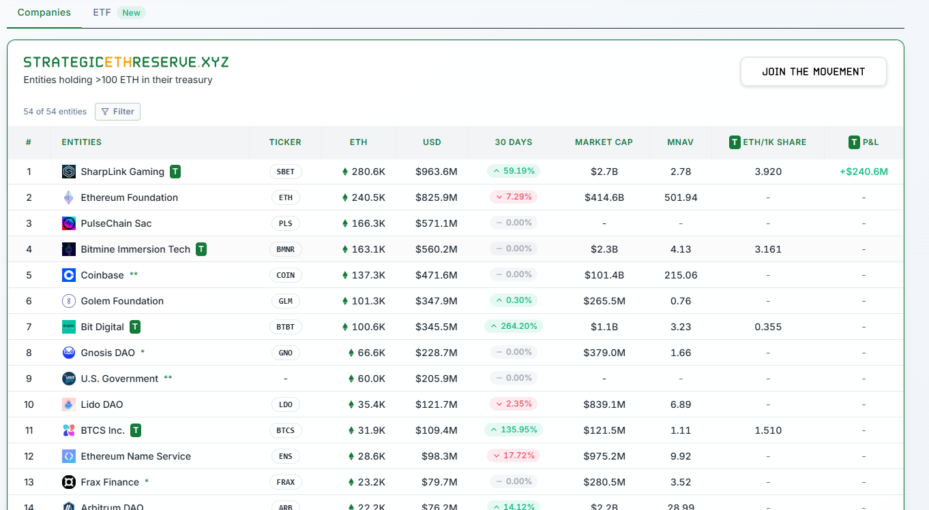Click the SharpLink Gaming logo icon
Viewport: 929px width, 510px height.
(x=69, y=172)
